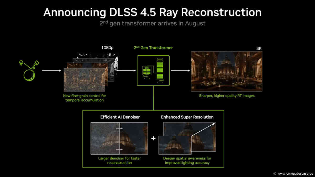Click the Enhanced Super Resolution comparison image
315x177 pixels.
click(187, 138)
